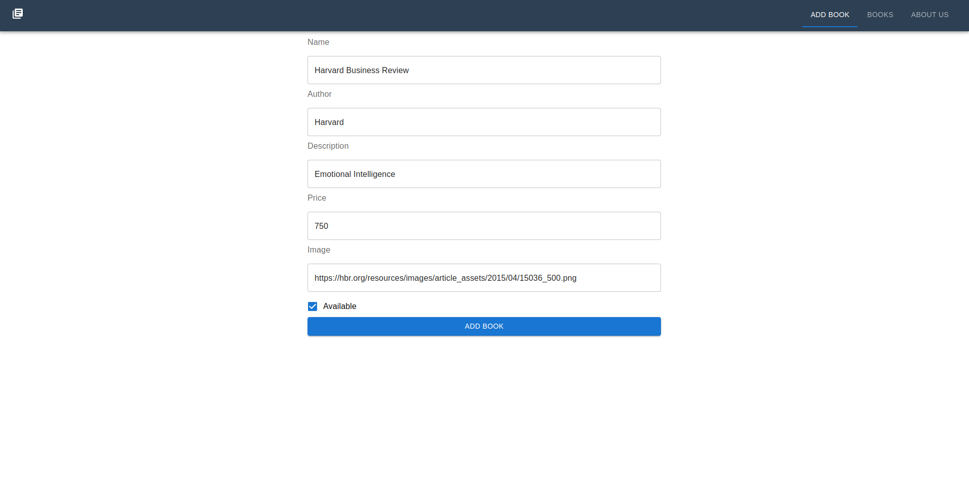Click the Emotional Intelligence description text
Screen dimensions: 969x493
click(354, 174)
